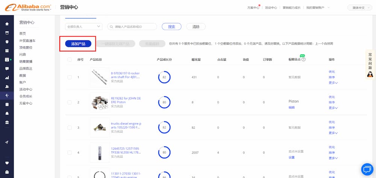376x178 pixels.
Task: Open the 12645725 product thumbnail image
Action: pos(100,152)
